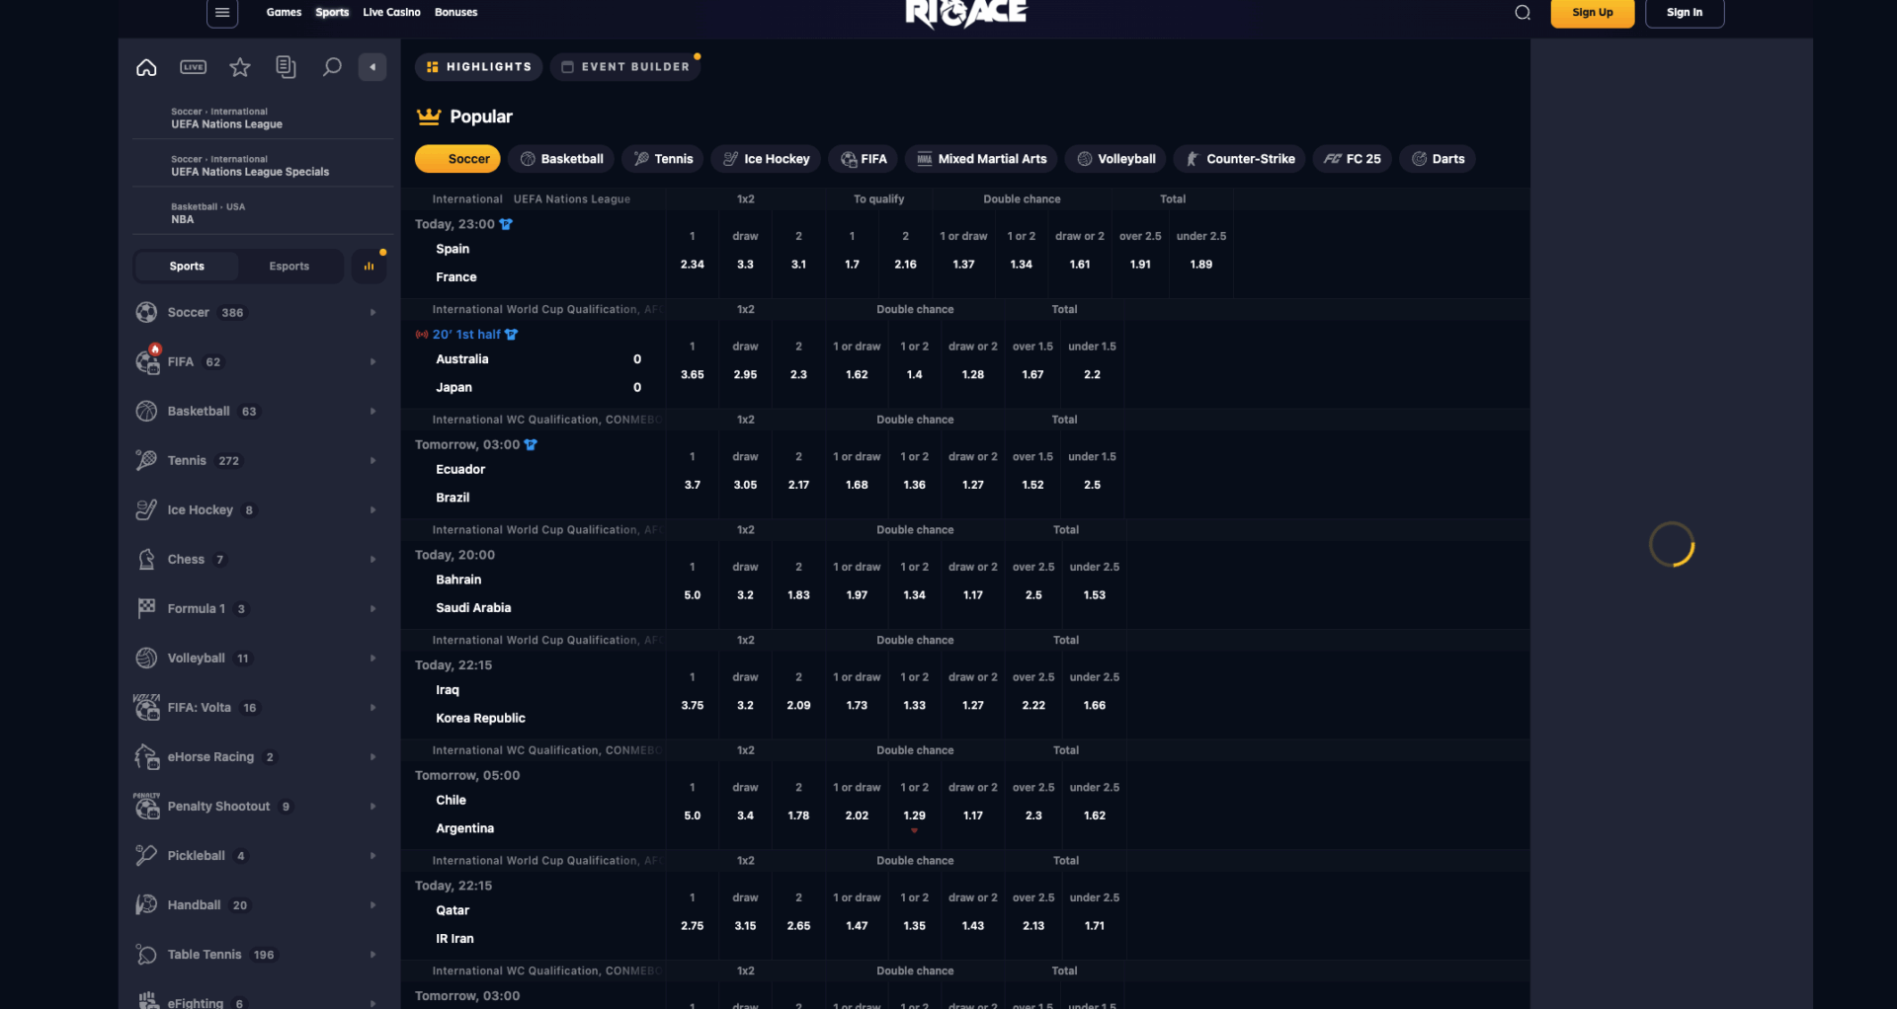Viewport: 1897px width, 1009px height.
Task: Click the FIFA: Volta icon
Action: [146, 707]
